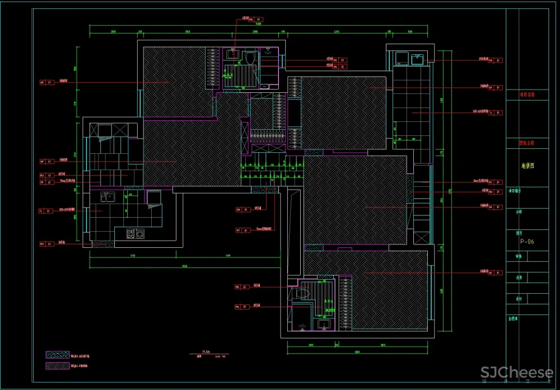Select the double sink symbol in the kitchen
The image size is (560, 390).
(108, 197)
